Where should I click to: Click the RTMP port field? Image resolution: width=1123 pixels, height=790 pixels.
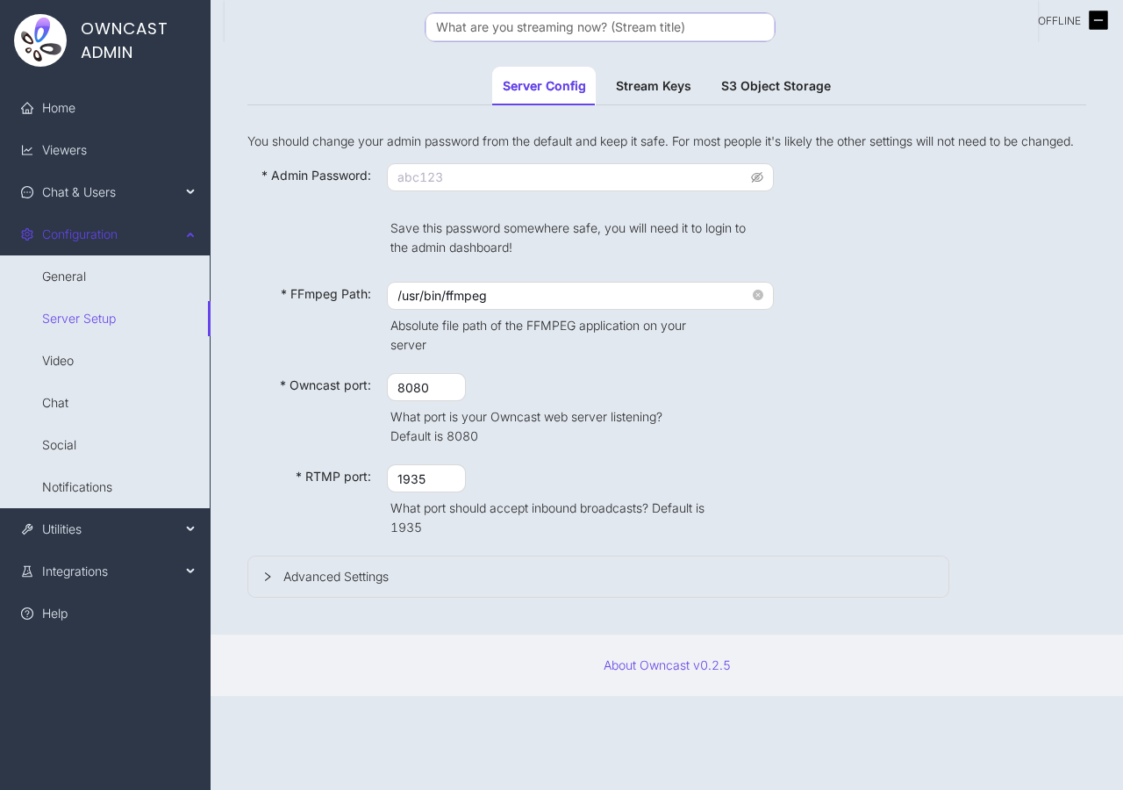pyautogui.click(x=426, y=478)
